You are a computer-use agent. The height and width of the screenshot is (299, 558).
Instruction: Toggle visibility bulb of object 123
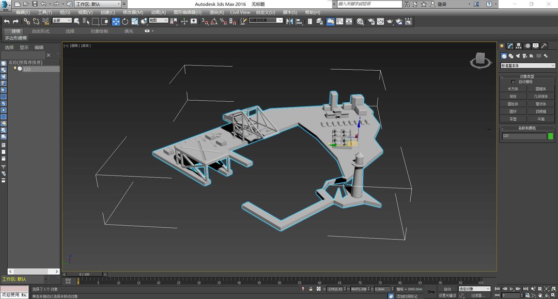pyautogui.click(x=15, y=69)
